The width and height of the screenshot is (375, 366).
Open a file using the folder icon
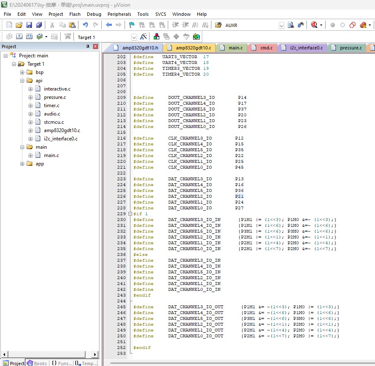coord(19,25)
